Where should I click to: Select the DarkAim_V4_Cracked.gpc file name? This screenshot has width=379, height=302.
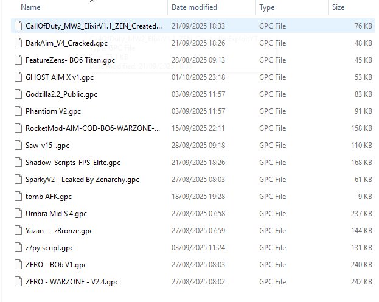pos(66,43)
